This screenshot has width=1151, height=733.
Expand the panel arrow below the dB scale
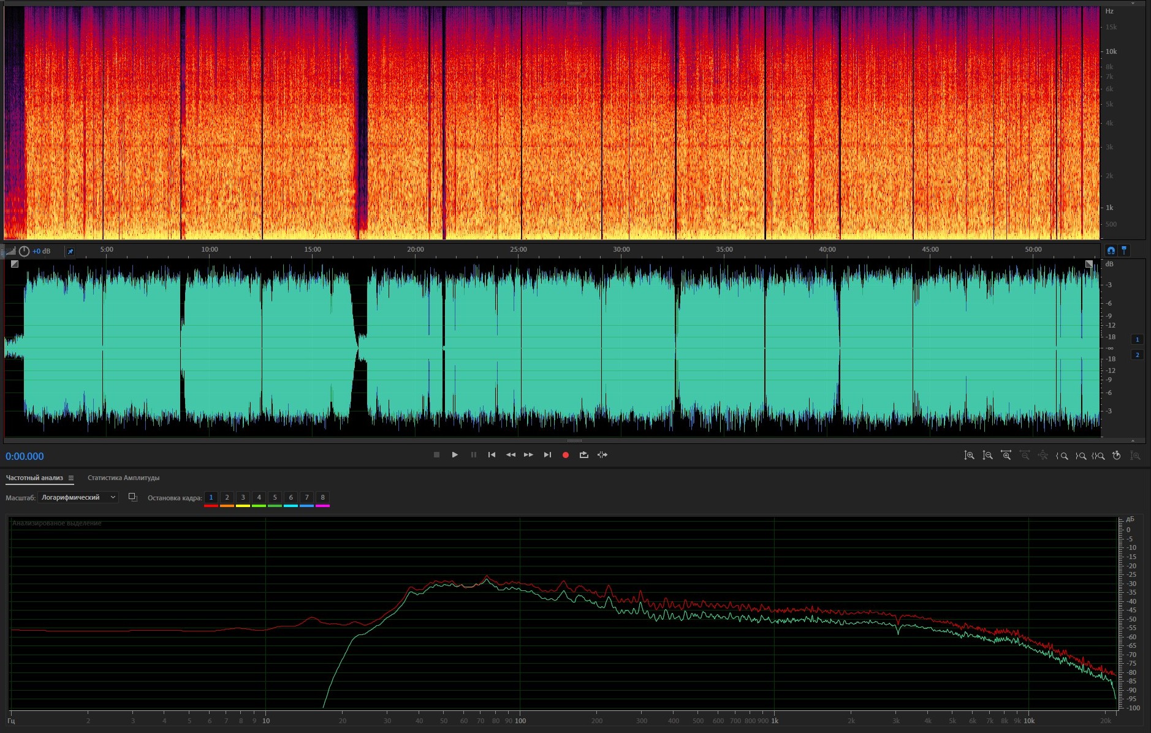pyautogui.click(x=1133, y=440)
